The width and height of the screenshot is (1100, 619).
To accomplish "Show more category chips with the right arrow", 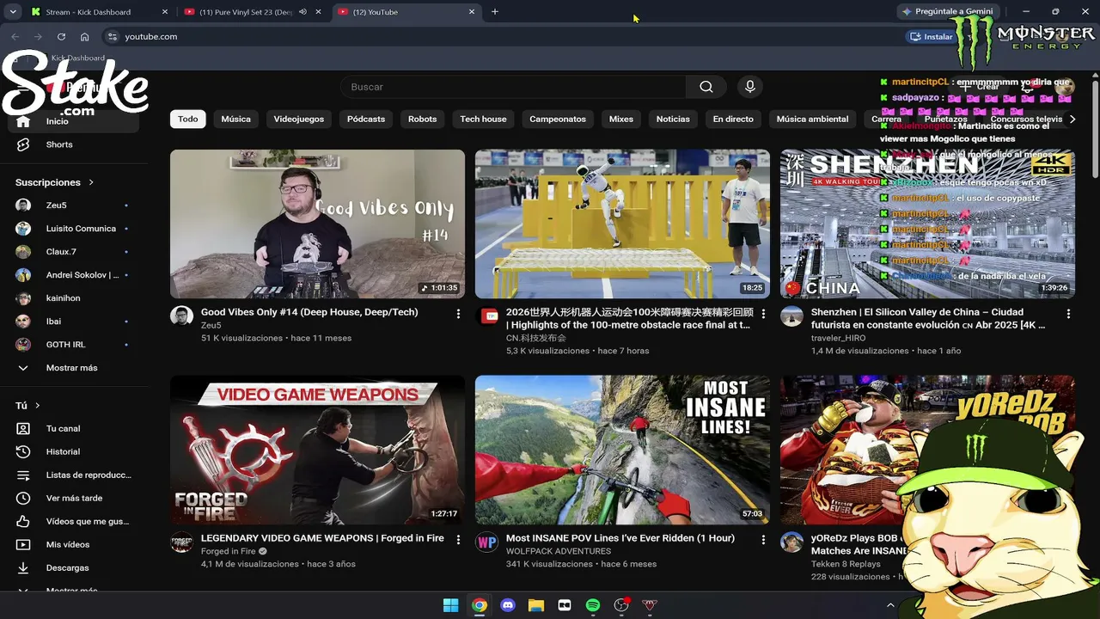I will click(x=1072, y=120).
